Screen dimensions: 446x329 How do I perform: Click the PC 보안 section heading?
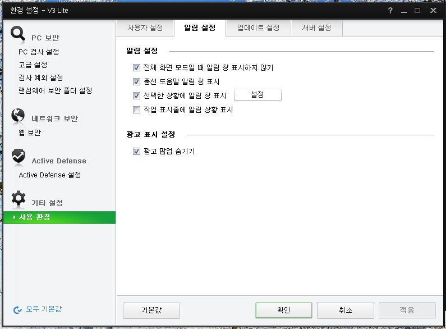coord(45,38)
